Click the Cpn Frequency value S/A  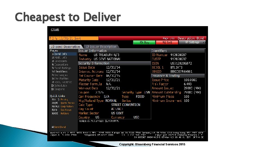(x=107, y=96)
